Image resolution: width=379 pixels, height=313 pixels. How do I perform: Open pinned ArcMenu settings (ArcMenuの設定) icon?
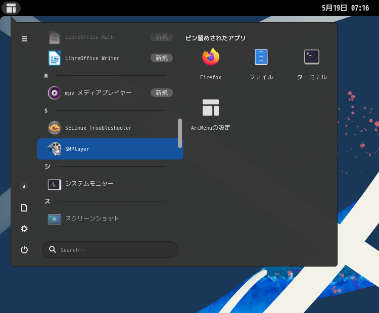211,108
